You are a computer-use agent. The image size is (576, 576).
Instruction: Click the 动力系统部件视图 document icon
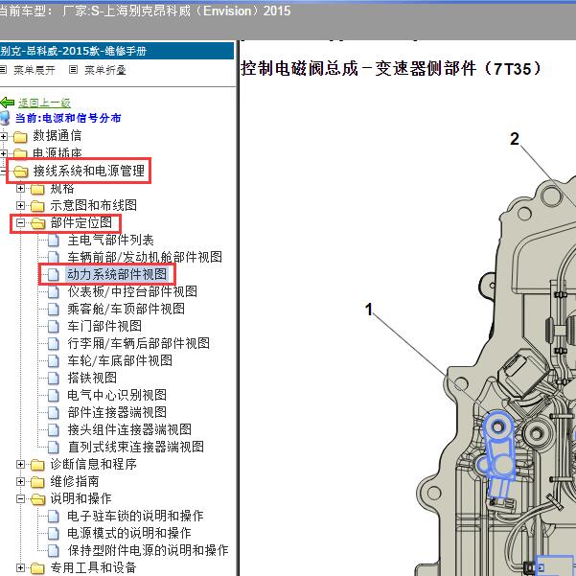54,274
